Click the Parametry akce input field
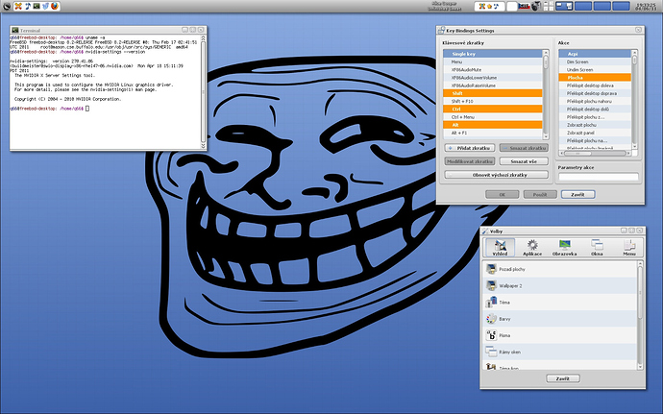Image resolution: width=663 pixels, height=414 pixels. [x=598, y=177]
